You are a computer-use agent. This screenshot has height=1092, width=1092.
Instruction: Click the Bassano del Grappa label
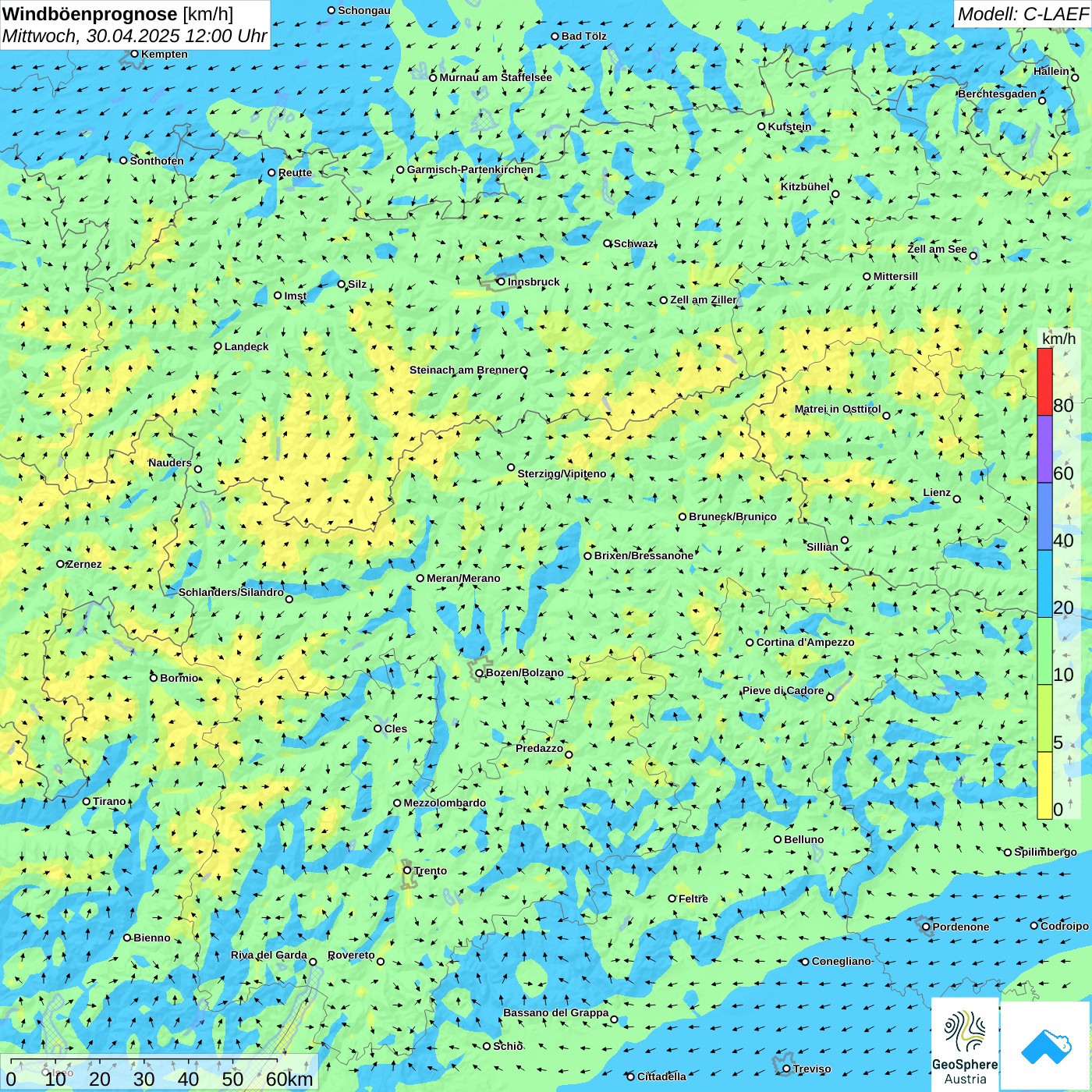(x=556, y=1012)
